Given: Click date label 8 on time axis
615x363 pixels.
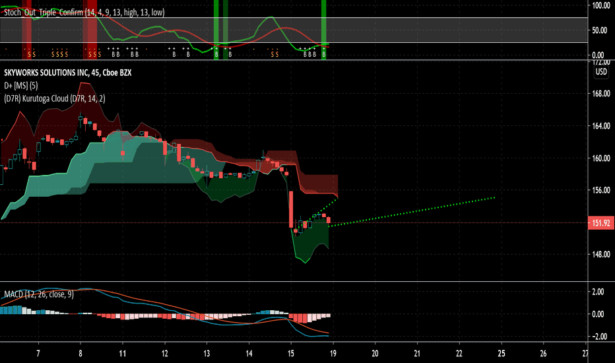Looking at the screenshot, I should coord(81,354).
